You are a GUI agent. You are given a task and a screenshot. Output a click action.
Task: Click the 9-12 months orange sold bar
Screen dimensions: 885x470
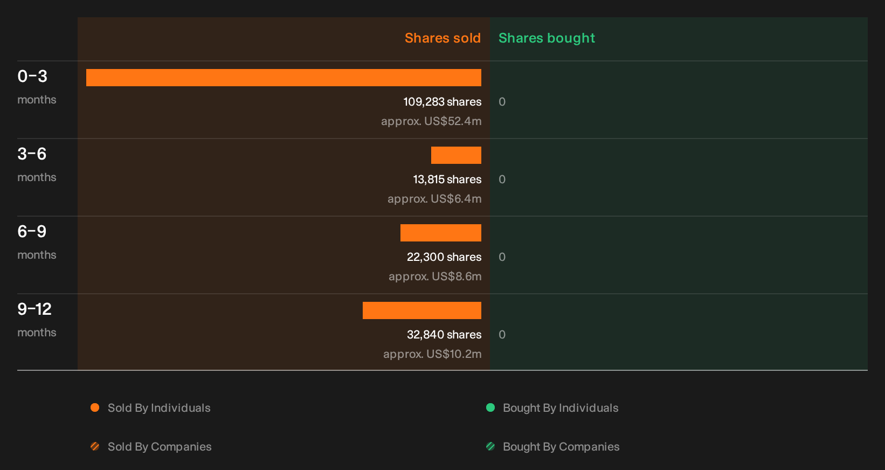[422, 310]
